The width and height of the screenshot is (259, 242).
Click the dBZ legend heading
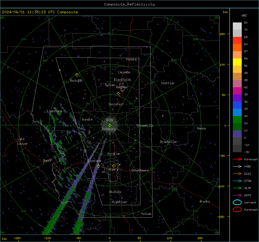click(x=244, y=16)
